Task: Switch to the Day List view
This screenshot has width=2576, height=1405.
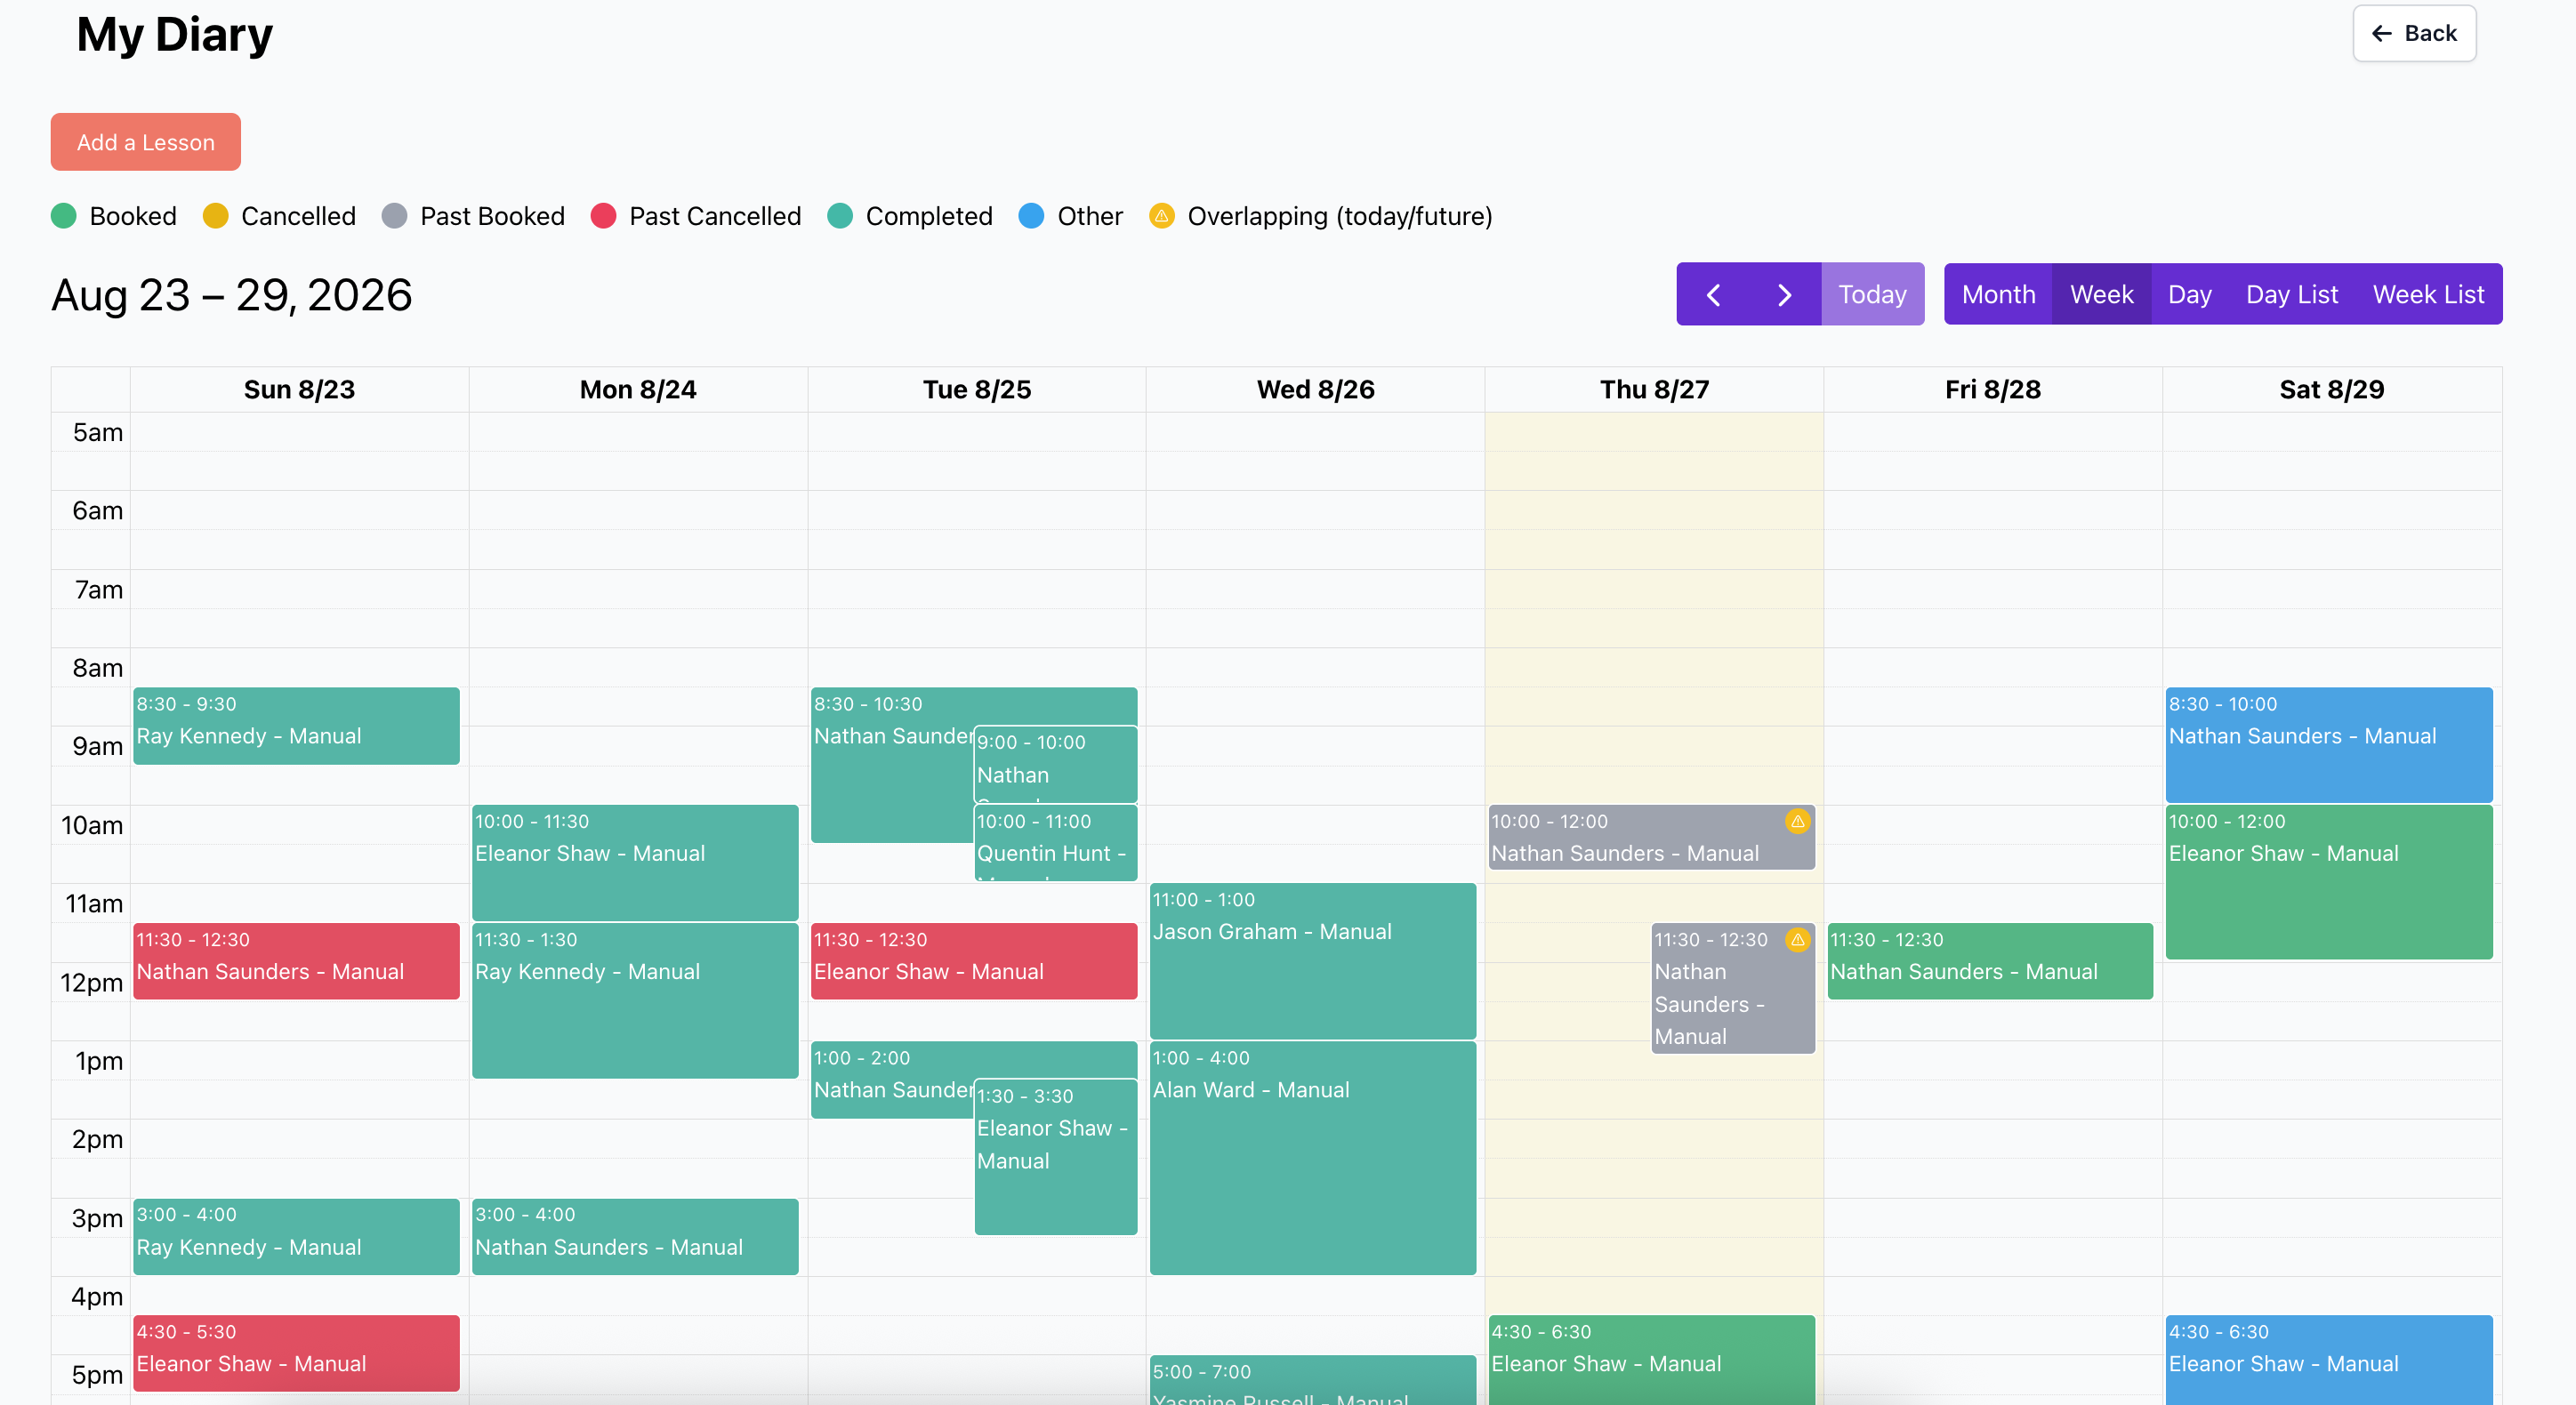Action: point(2291,294)
